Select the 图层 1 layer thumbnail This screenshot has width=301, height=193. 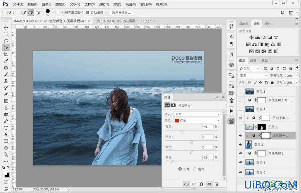pyautogui.click(x=249, y=163)
